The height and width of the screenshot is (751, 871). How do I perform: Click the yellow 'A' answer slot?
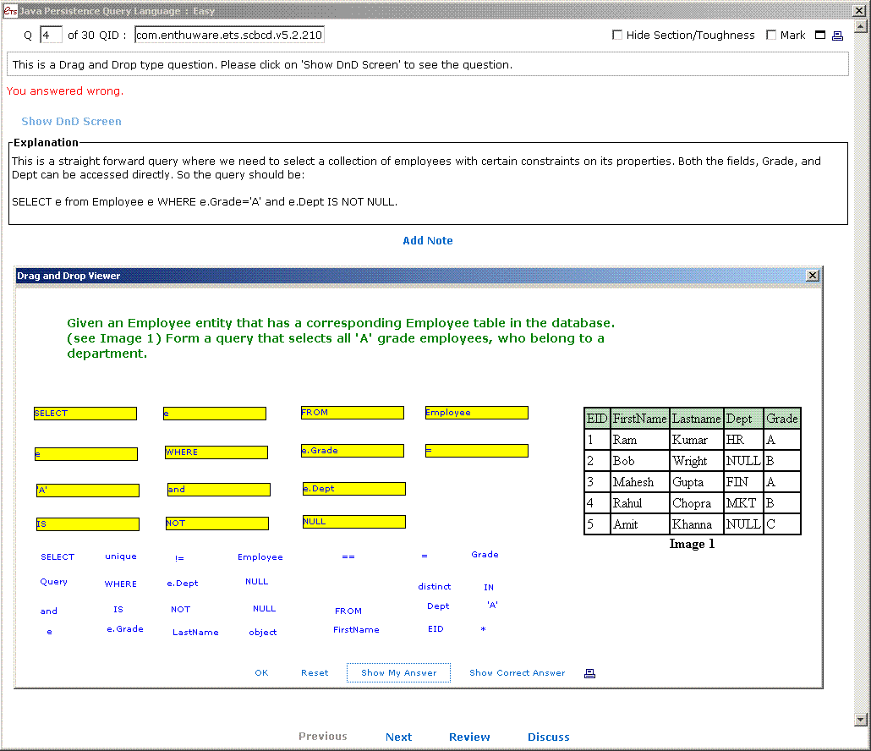point(88,491)
